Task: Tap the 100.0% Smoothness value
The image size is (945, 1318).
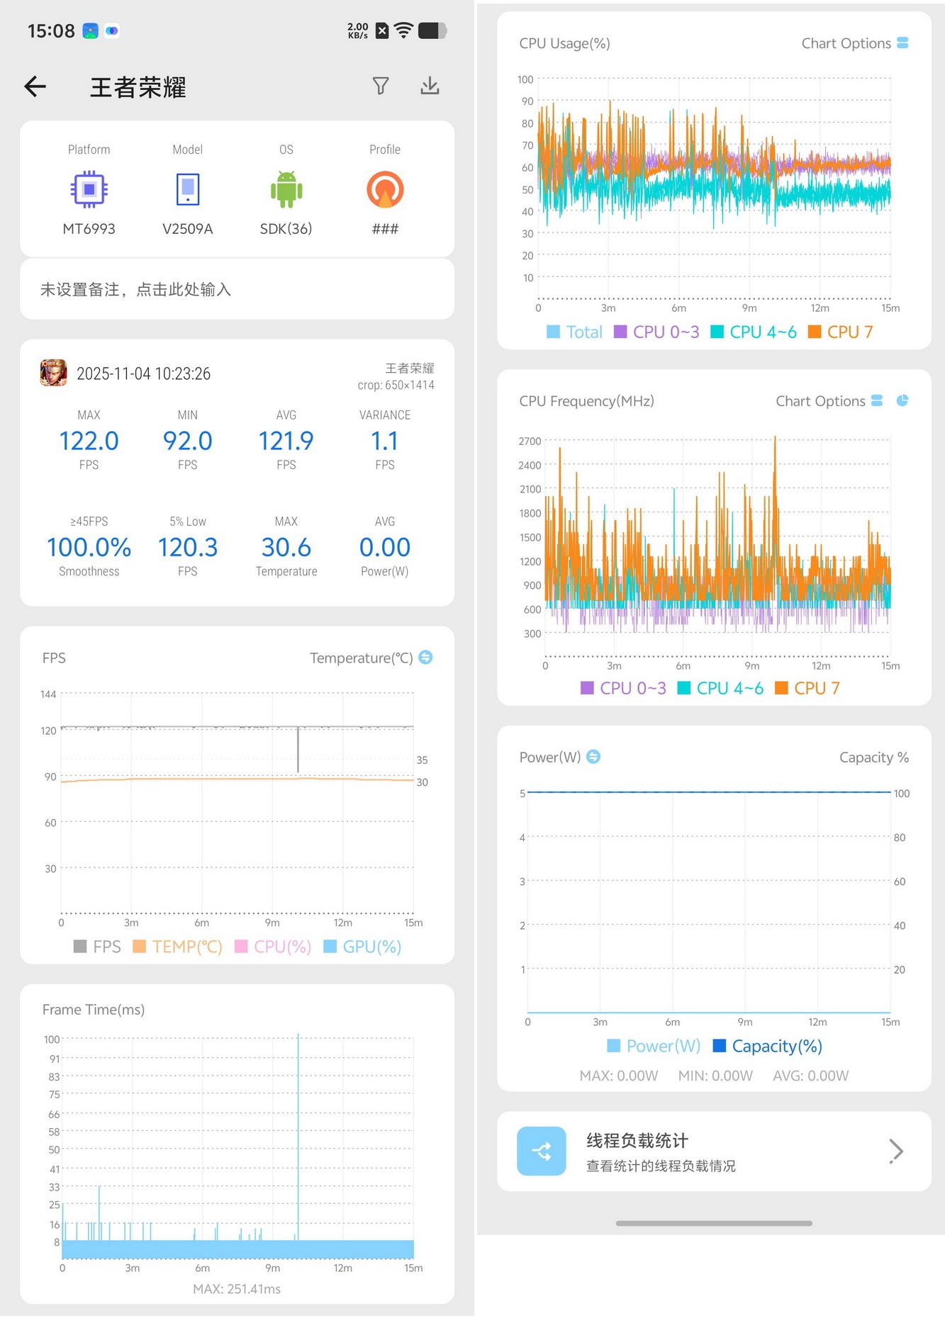Action: (x=89, y=547)
